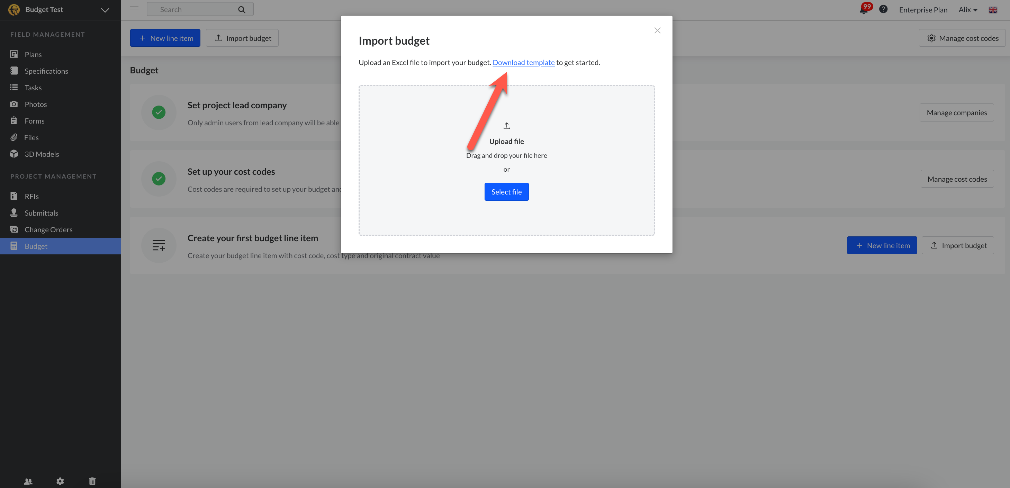The image size is (1010, 488).
Task: Click the drag and drop upload area
Action: pos(506,219)
